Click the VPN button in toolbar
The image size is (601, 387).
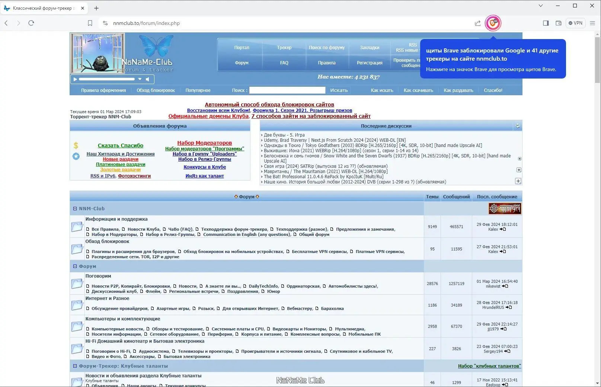point(575,23)
